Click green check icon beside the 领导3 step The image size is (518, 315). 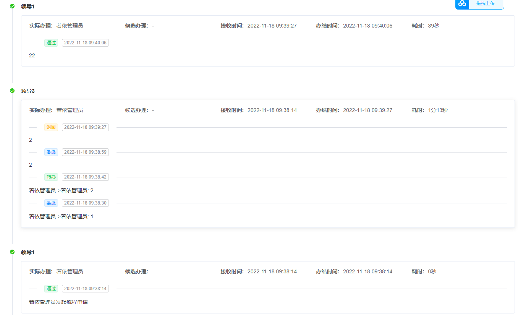12,91
